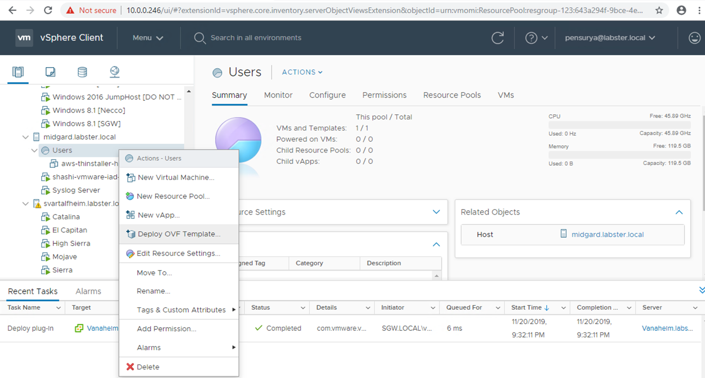
Task: Click the search magnifier icon
Action: [200, 37]
